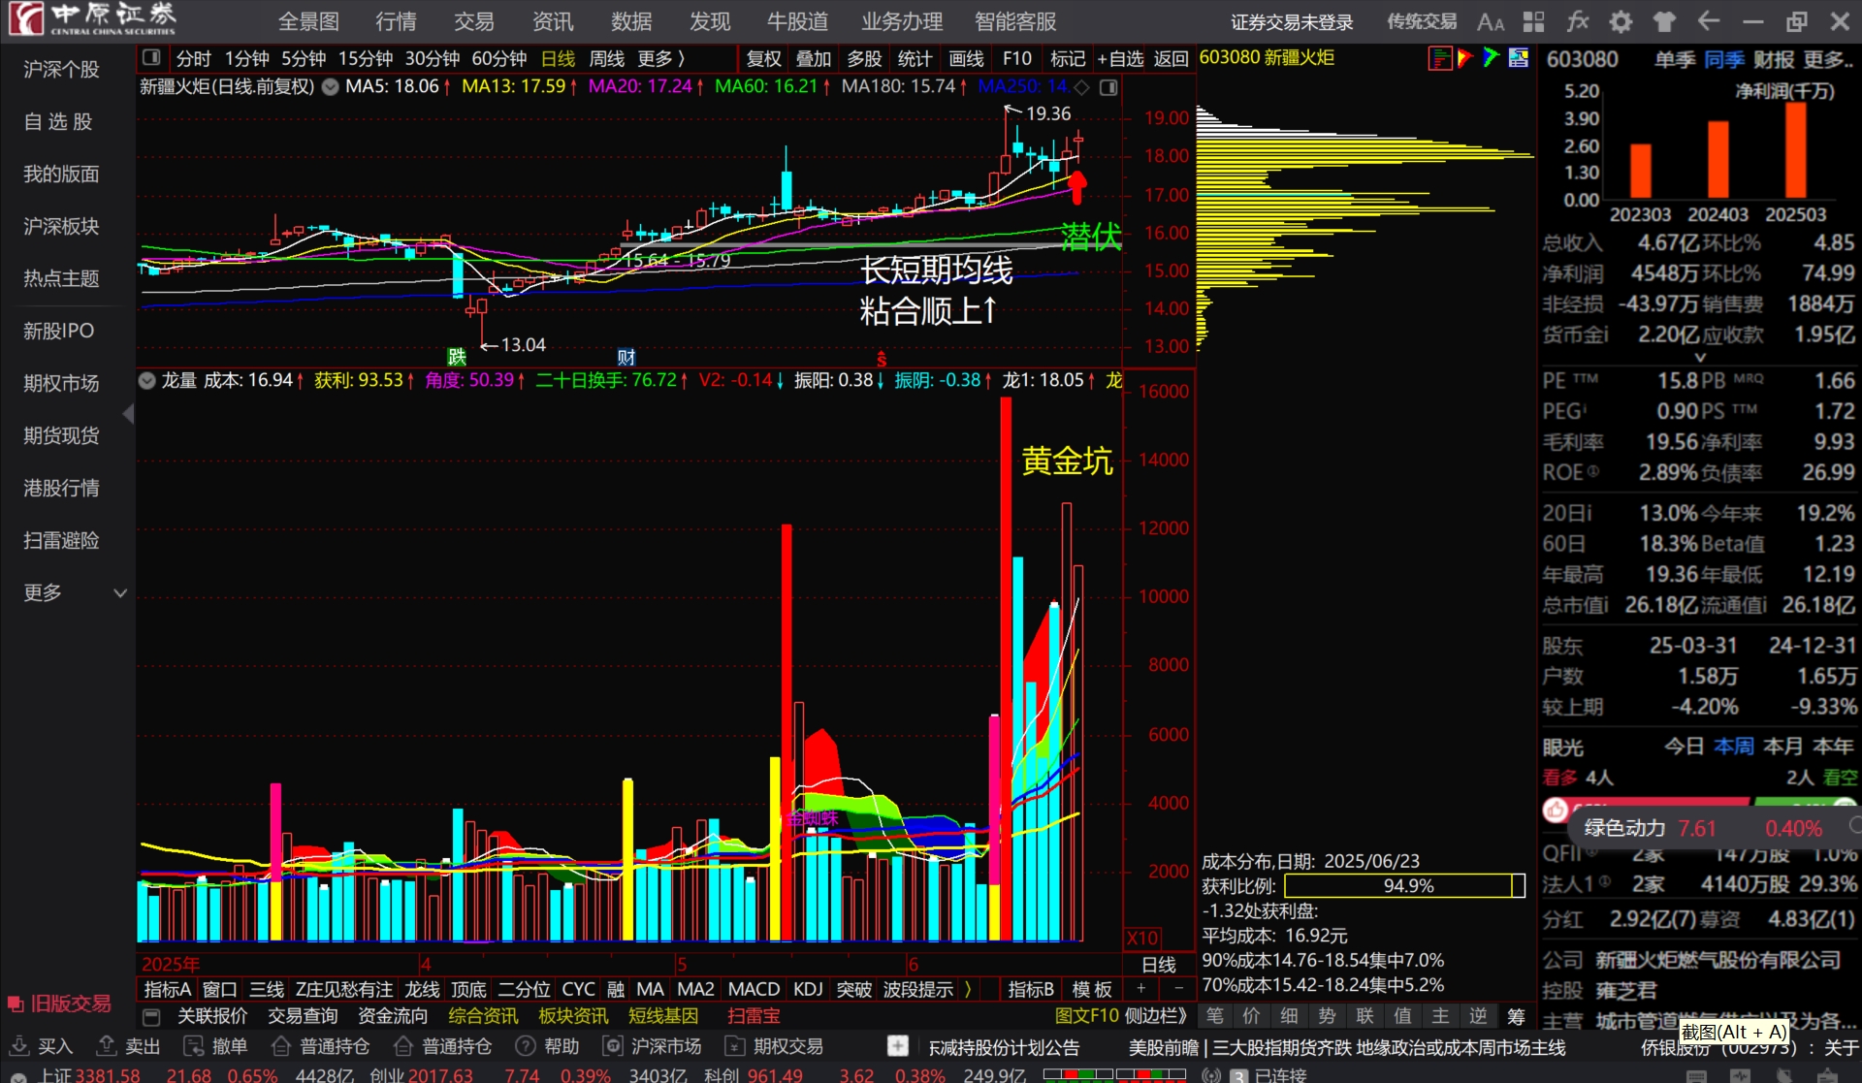Toggle the 龙量 indicator checkmark circle
This screenshot has width=1862, height=1083.
pos(147,380)
